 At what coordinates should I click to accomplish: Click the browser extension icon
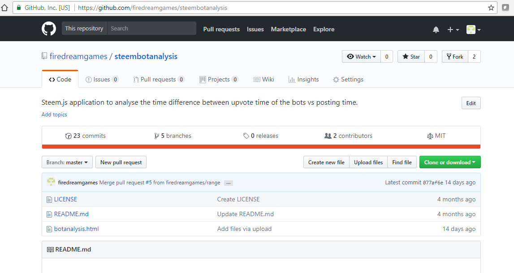[505, 8]
